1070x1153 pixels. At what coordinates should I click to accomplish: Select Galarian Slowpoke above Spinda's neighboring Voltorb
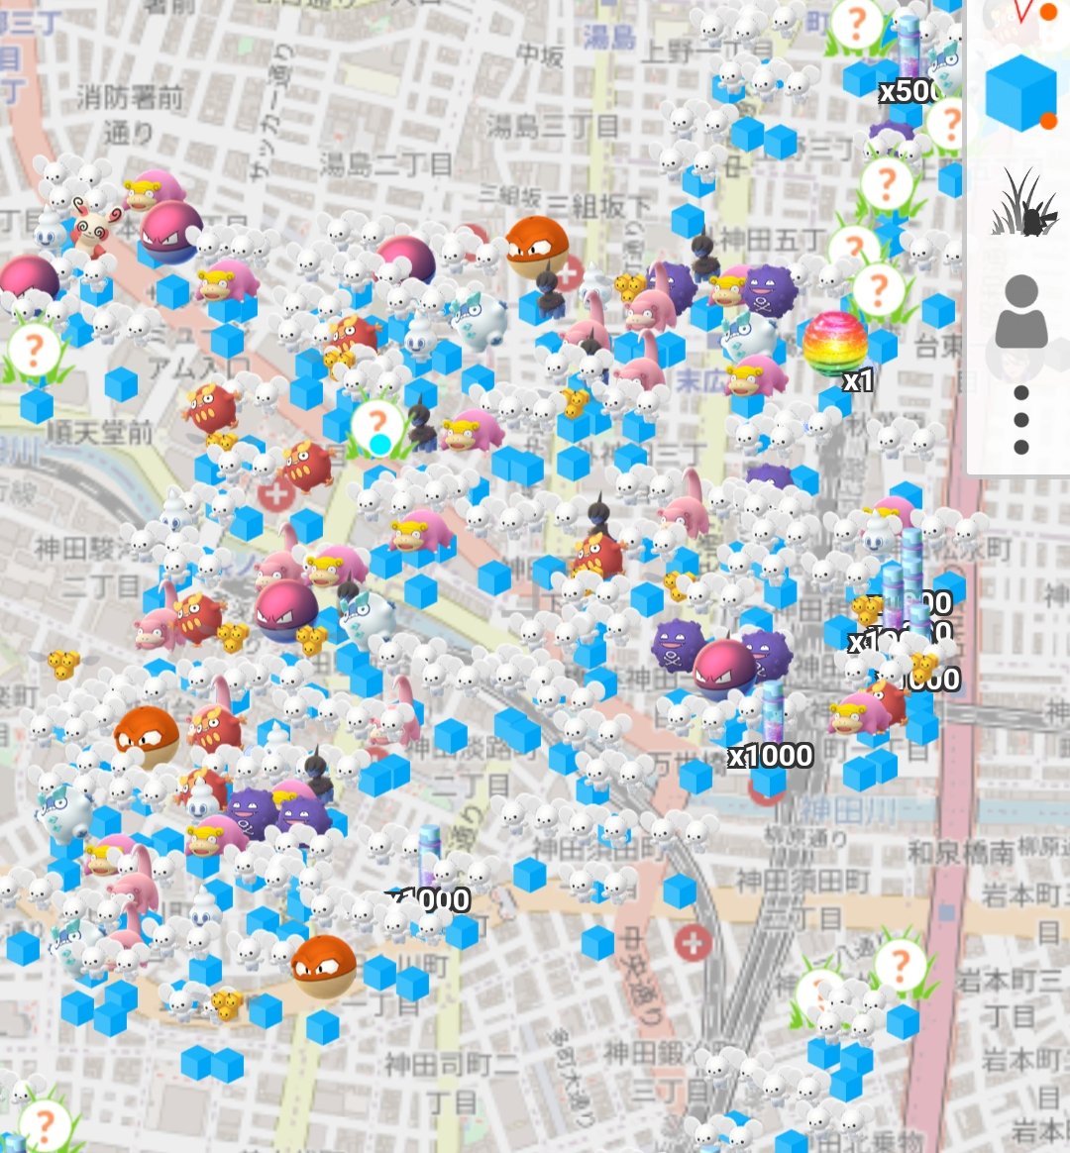[x=153, y=191]
